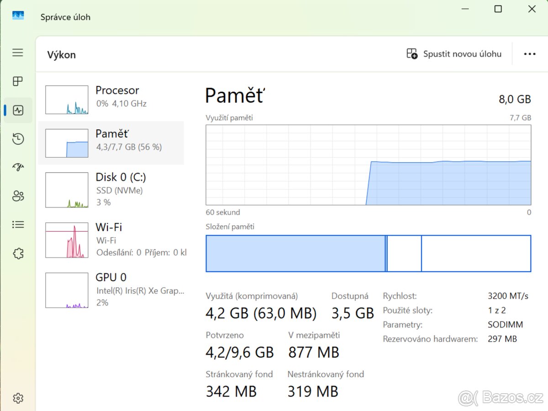The image size is (548, 411).
Task: Click the memory usage graph
Action: [368, 165]
